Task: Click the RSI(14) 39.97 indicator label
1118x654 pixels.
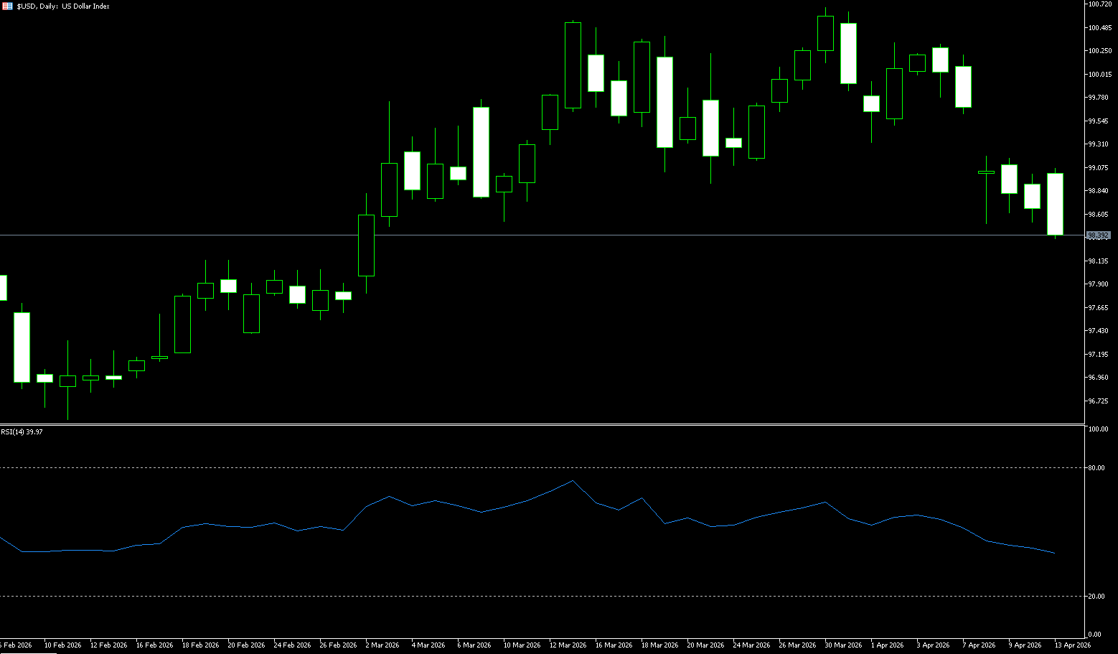Action: [x=22, y=431]
